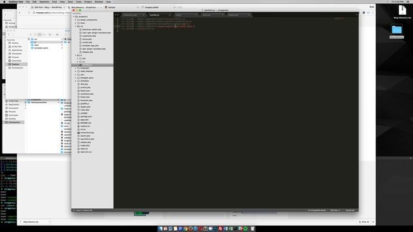The width and height of the screenshot is (413, 232).
Task: Expand the fonts folder
Action: click(76, 23)
